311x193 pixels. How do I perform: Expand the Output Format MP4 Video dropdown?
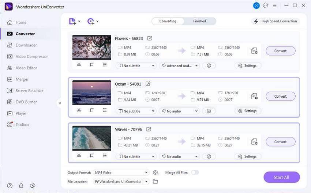tap(121, 173)
